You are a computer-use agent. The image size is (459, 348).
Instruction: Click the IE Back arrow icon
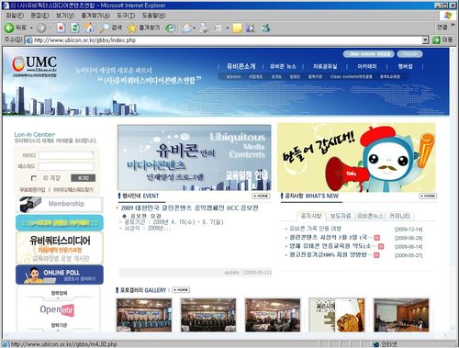pyautogui.click(x=9, y=28)
